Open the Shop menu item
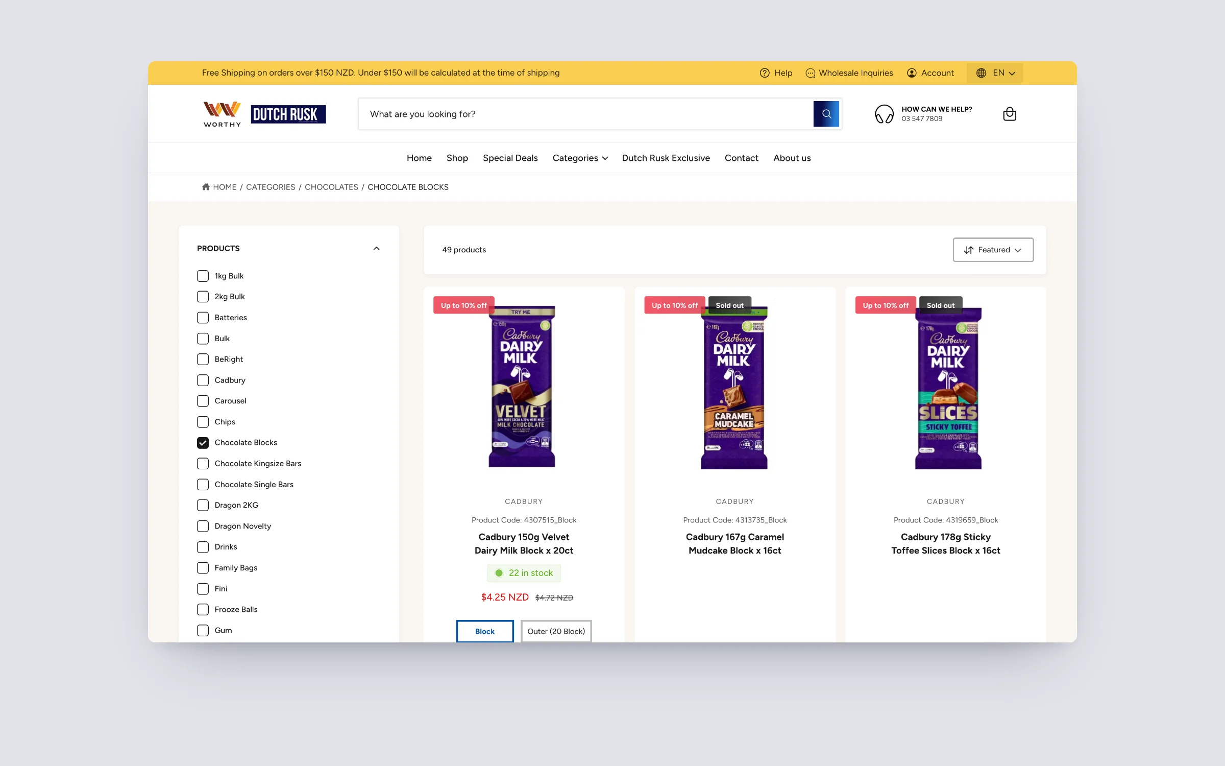 (x=457, y=158)
